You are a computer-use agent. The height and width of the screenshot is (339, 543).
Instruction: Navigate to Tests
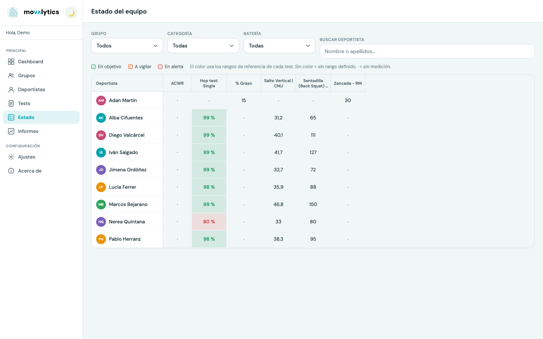pos(41,104)
